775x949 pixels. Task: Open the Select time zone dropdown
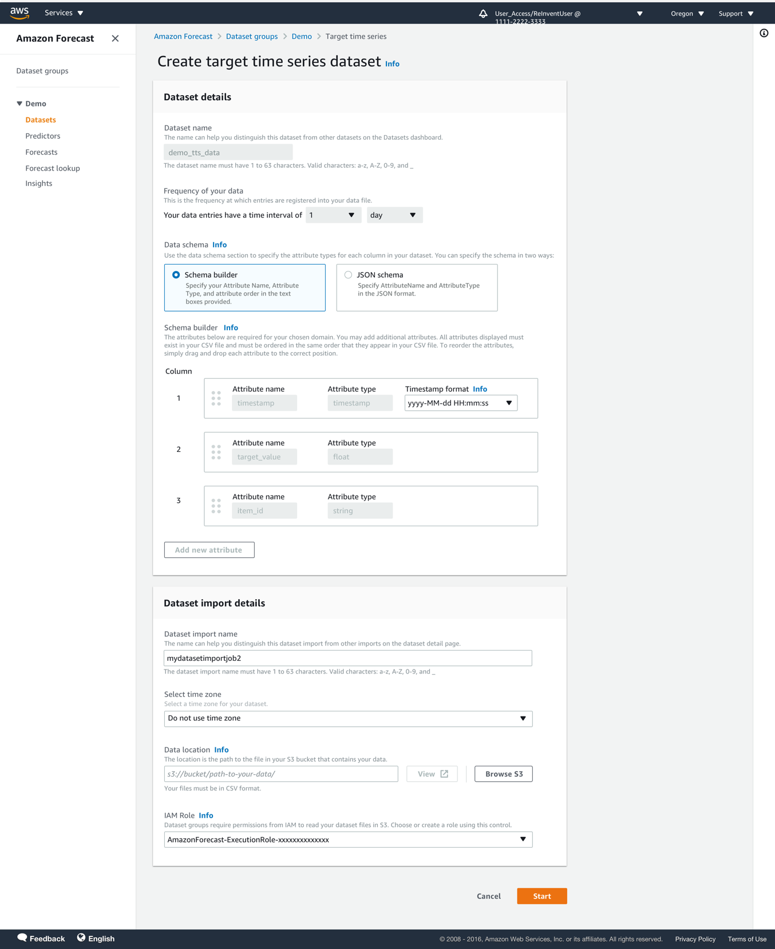click(348, 718)
